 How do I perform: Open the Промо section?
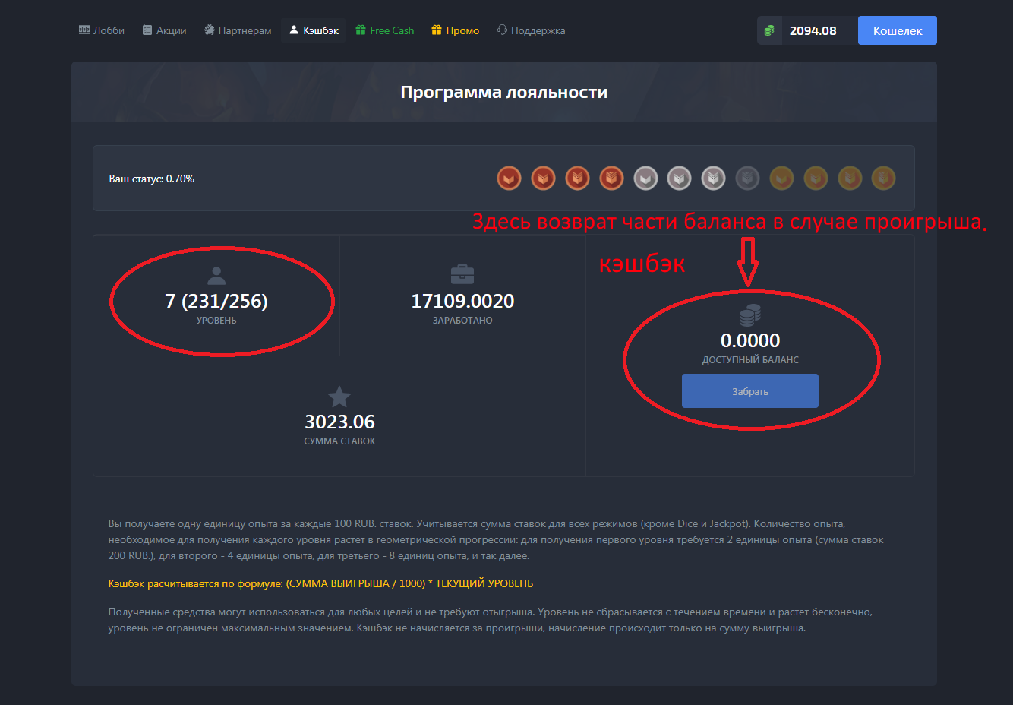[456, 30]
